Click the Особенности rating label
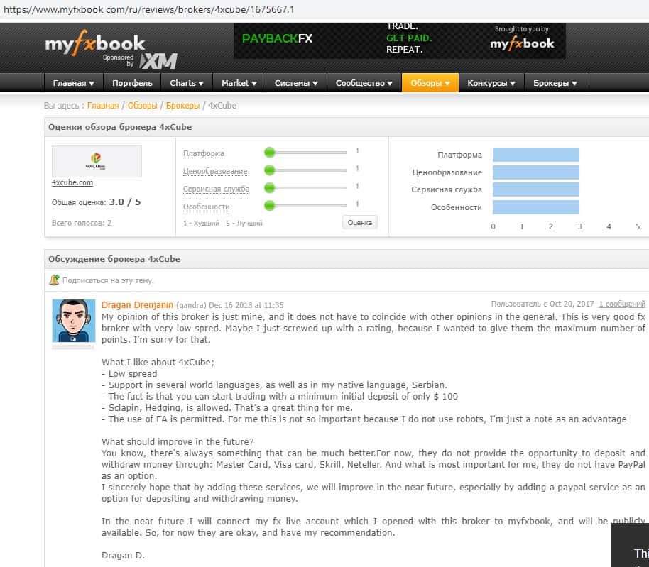The image size is (649, 567). pyautogui.click(x=206, y=207)
